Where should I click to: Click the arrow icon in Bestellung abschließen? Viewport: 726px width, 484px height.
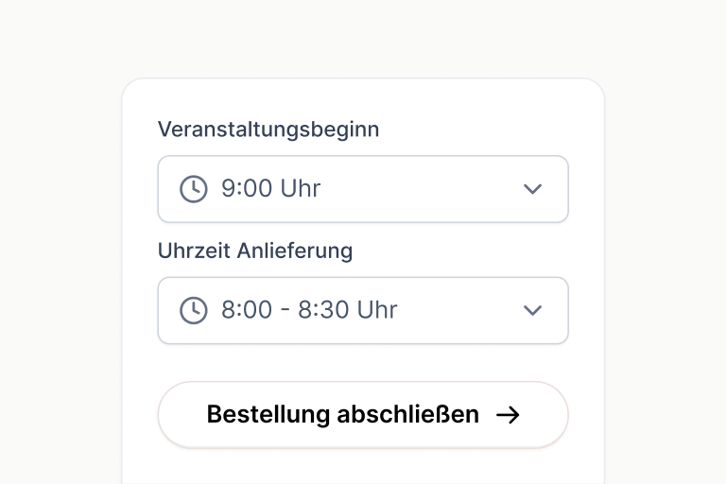[509, 415]
